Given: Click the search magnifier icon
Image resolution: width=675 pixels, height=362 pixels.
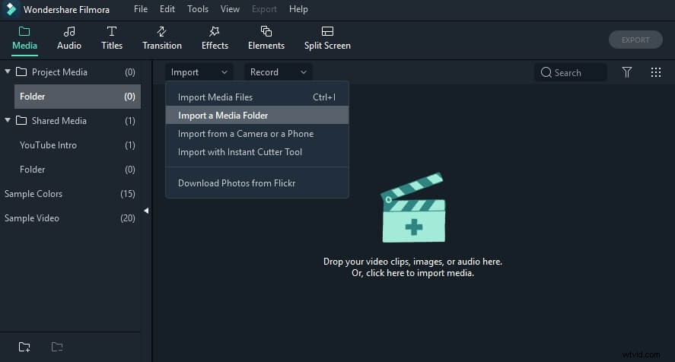Looking at the screenshot, I should click(x=546, y=72).
